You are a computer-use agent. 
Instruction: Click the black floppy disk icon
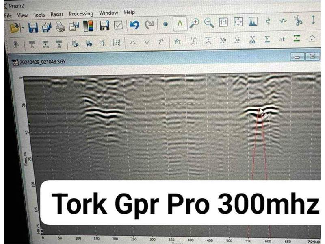104,26
